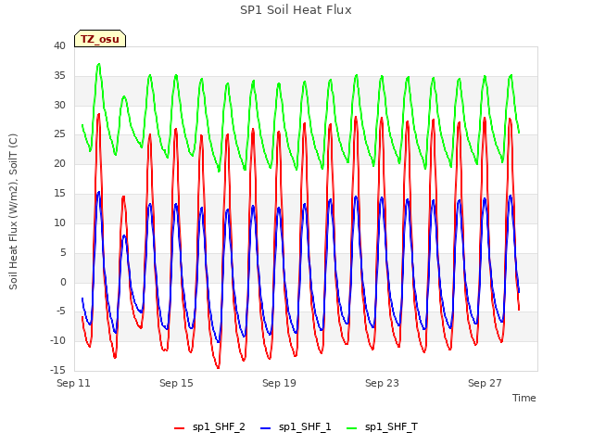The image size is (593, 445).
Task: Toggle the spl_SHF_T legend label
Action: [x=391, y=426]
